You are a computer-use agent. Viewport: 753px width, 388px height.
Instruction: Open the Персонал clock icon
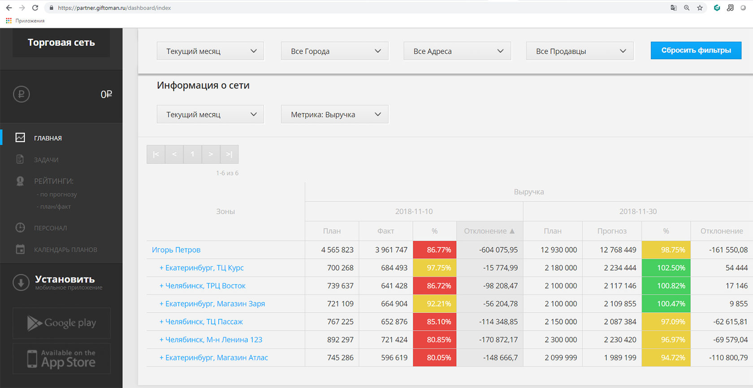(x=20, y=228)
